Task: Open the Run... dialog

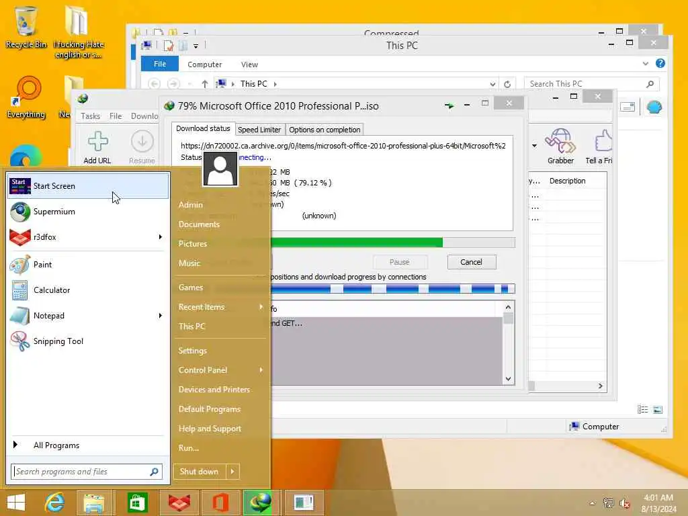Action: (x=189, y=448)
